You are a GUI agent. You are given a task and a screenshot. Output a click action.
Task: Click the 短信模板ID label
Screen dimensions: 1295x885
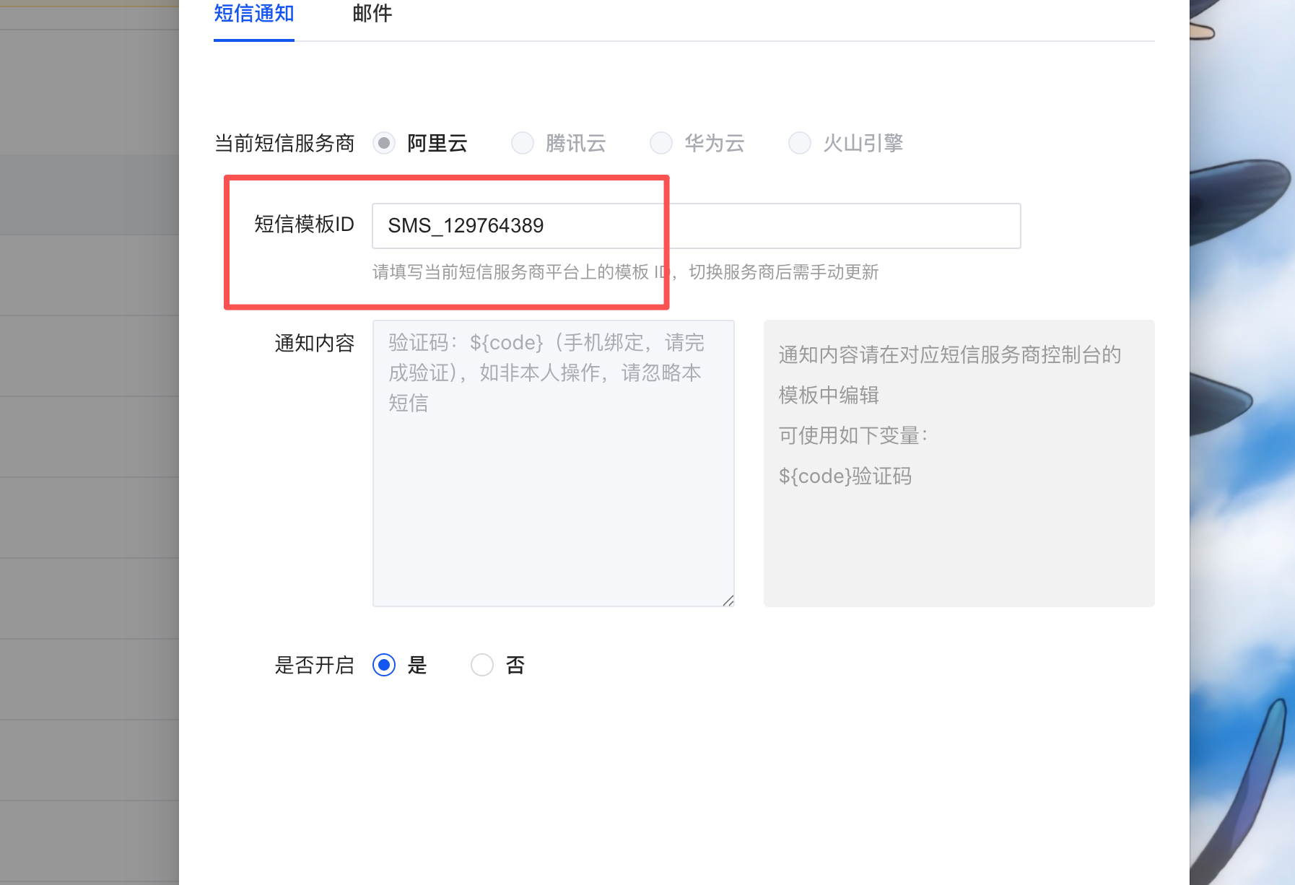(305, 224)
